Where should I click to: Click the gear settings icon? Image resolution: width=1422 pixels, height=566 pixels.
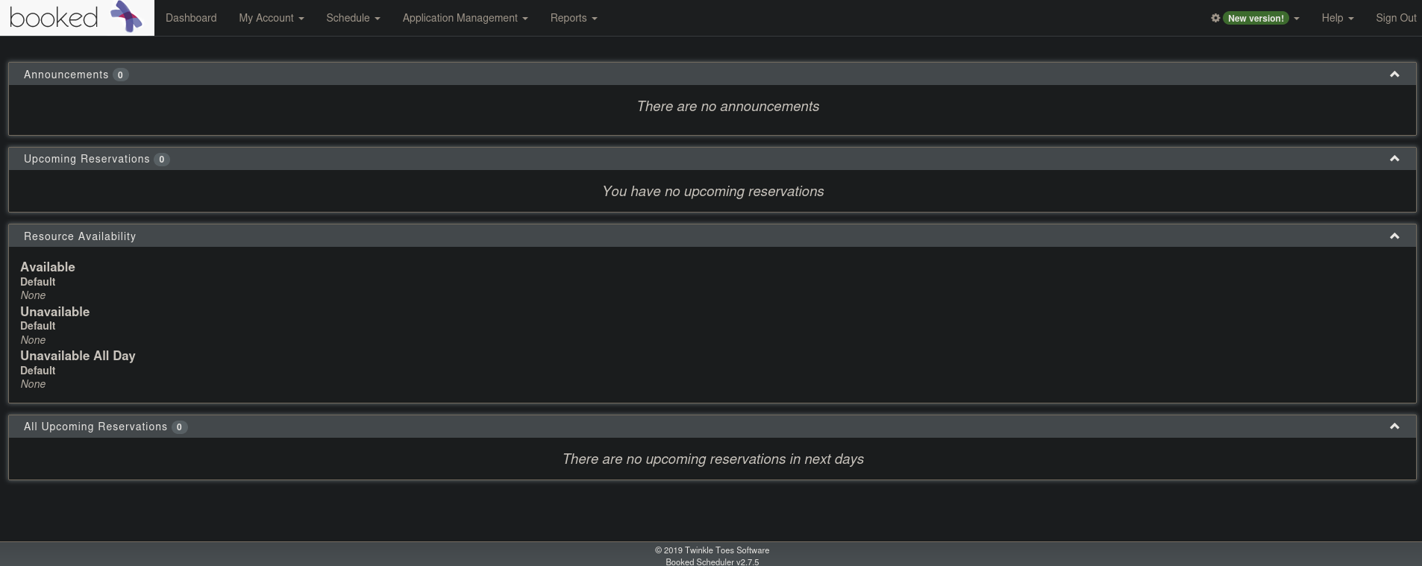pos(1215,18)
